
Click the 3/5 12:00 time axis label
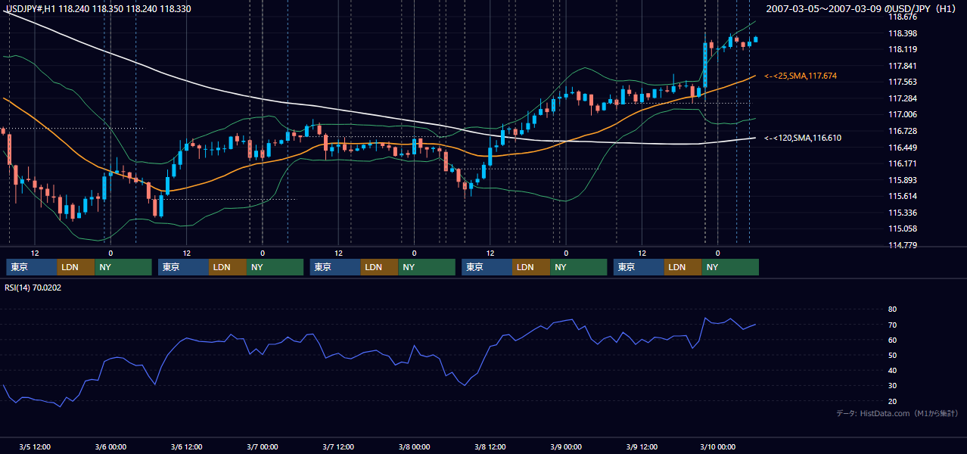pyautogui.click(x=35, y=447)
